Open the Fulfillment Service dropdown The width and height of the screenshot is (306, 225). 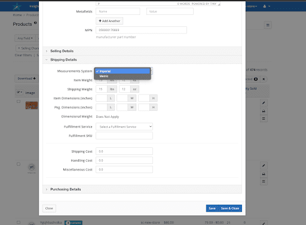coord(124,126)
